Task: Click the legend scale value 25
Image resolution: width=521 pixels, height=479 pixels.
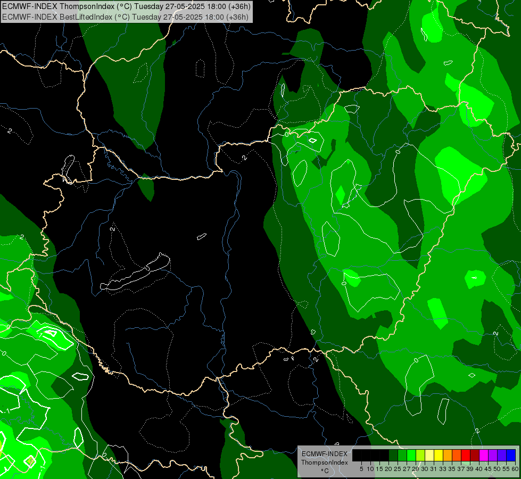Action: pyautogui.click(x=398, y=469)
